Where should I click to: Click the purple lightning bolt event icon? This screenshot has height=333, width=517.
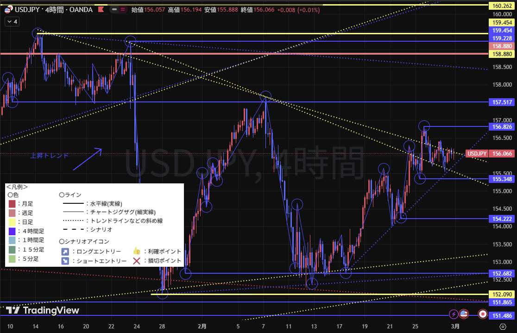click(454, 314)
